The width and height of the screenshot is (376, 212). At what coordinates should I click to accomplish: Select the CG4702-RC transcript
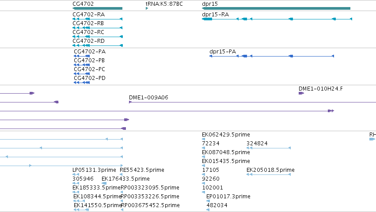coord(98,37)
